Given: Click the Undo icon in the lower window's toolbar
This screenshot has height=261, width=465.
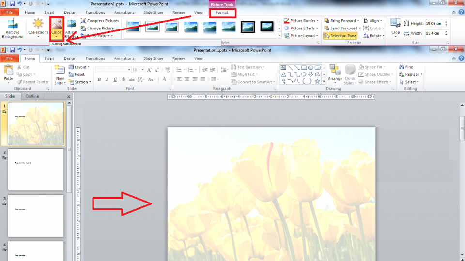Looking at the screenshot, I should pos(19,50).
